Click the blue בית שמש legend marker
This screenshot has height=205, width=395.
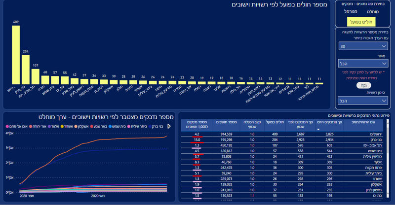tap(110, 126)
